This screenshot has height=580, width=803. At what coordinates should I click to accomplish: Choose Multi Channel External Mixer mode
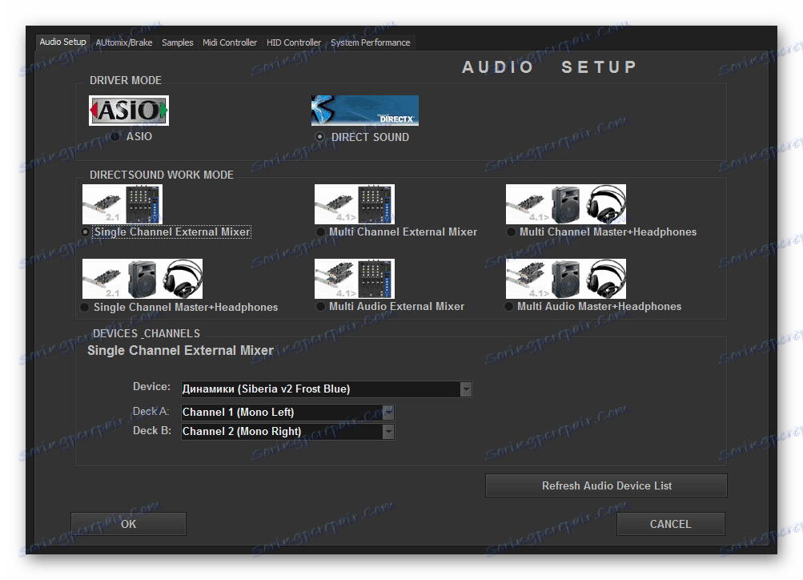click(320, 232)
